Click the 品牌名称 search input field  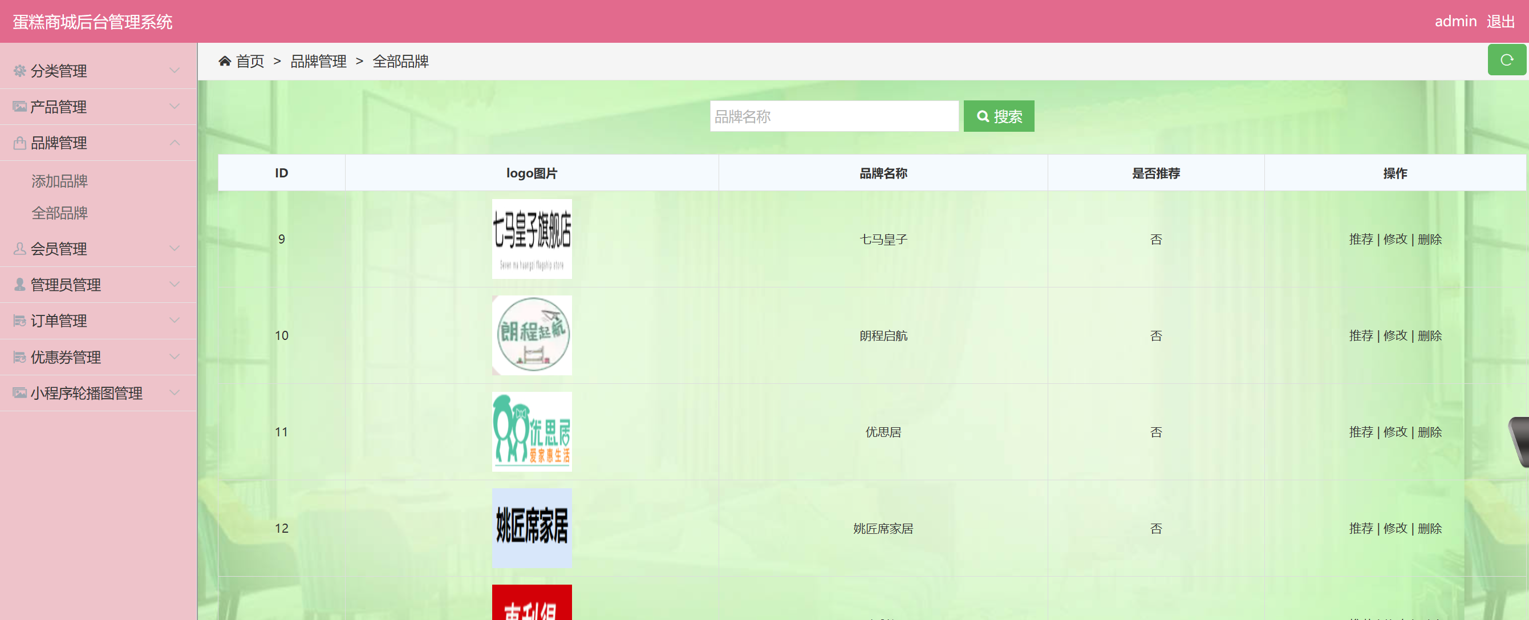834,116
